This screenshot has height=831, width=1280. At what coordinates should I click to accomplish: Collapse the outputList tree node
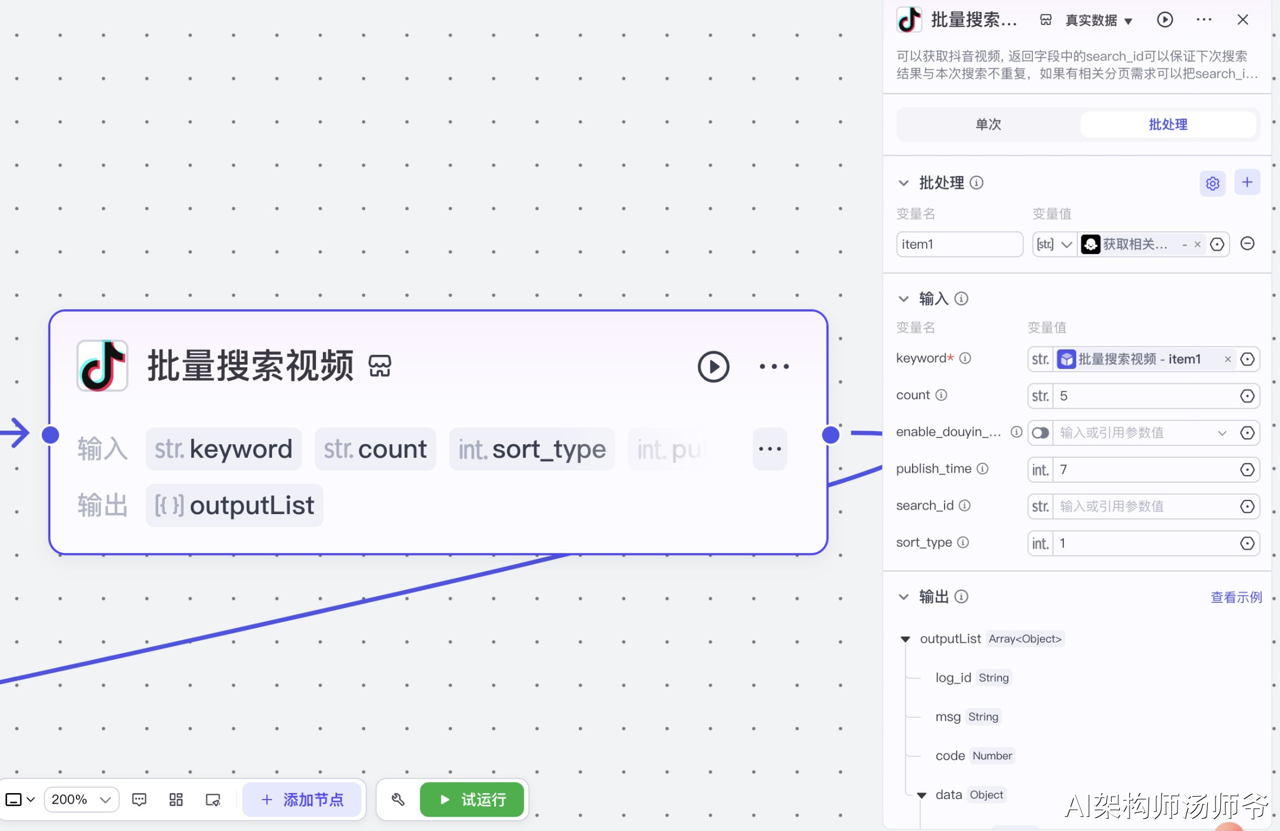[905, 639]
